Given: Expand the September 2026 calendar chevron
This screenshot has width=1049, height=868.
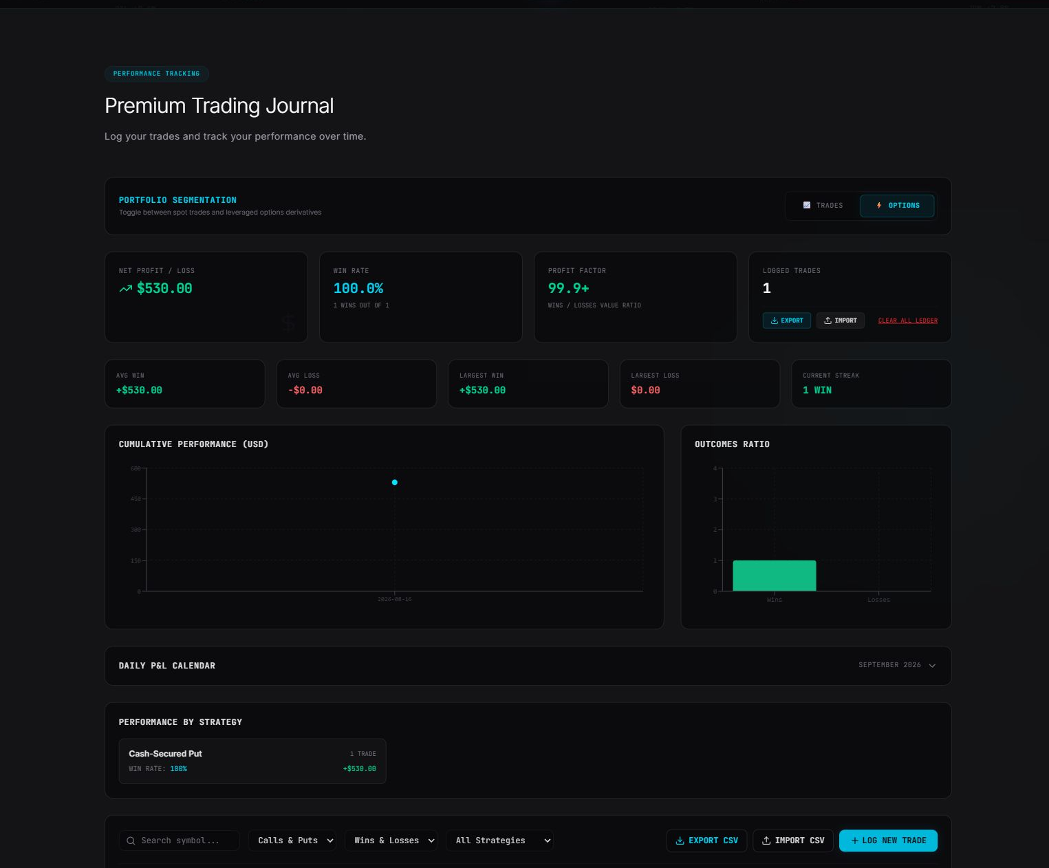Looking at the screenshot, I should tap(932, 666).
